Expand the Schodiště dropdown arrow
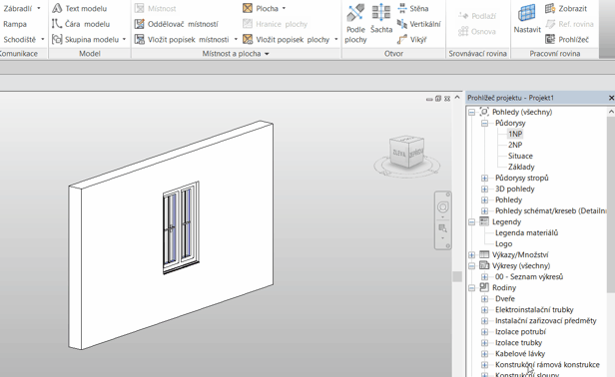This screenshot has width=615, height=377. [42, 39]
